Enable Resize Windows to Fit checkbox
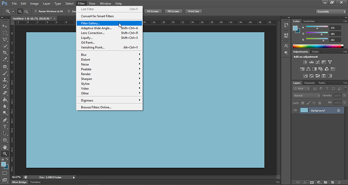 point(35,11)
